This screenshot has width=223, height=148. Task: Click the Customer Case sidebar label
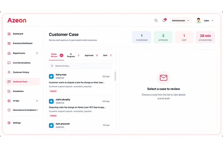tap(20, 82)
